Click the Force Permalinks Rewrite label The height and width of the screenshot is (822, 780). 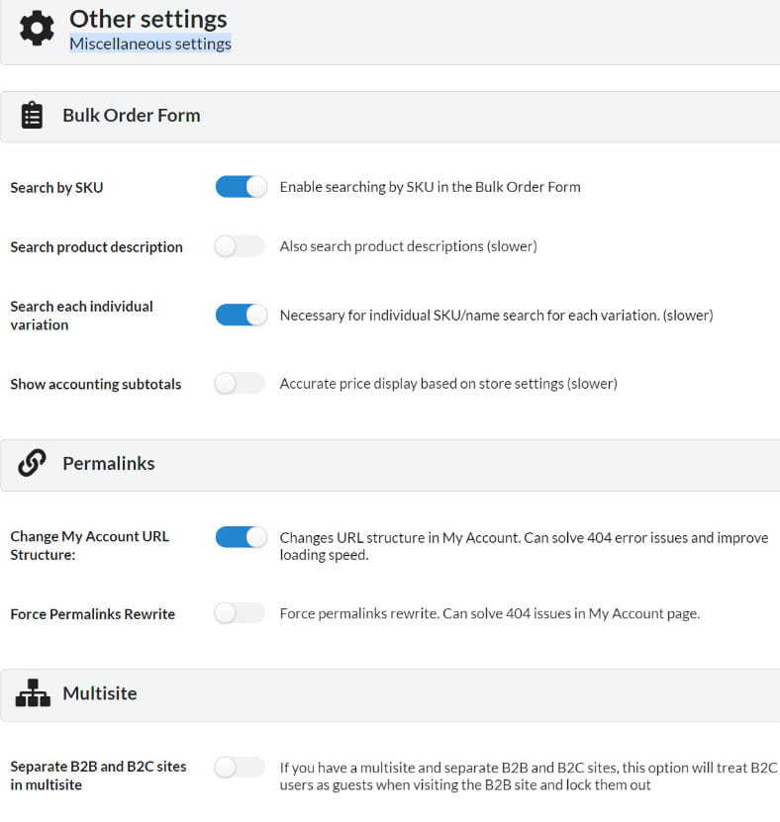(92, 614)
